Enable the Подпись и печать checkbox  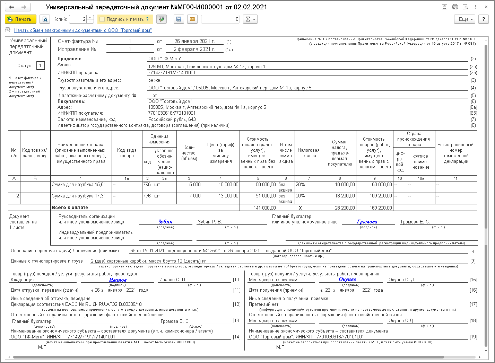click(x=102, y=19)
